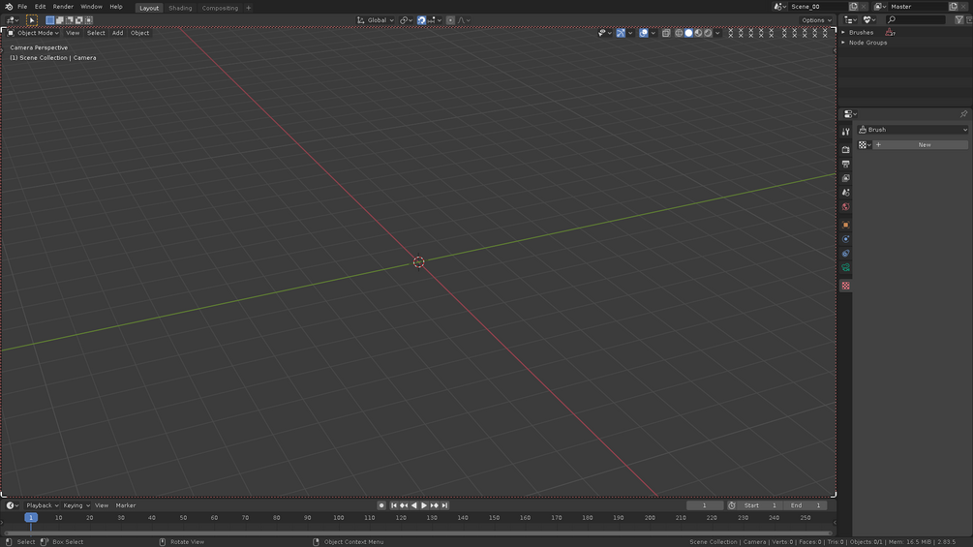
Task: Open the Blender logo menu
Action: click(x=9, y=6)
